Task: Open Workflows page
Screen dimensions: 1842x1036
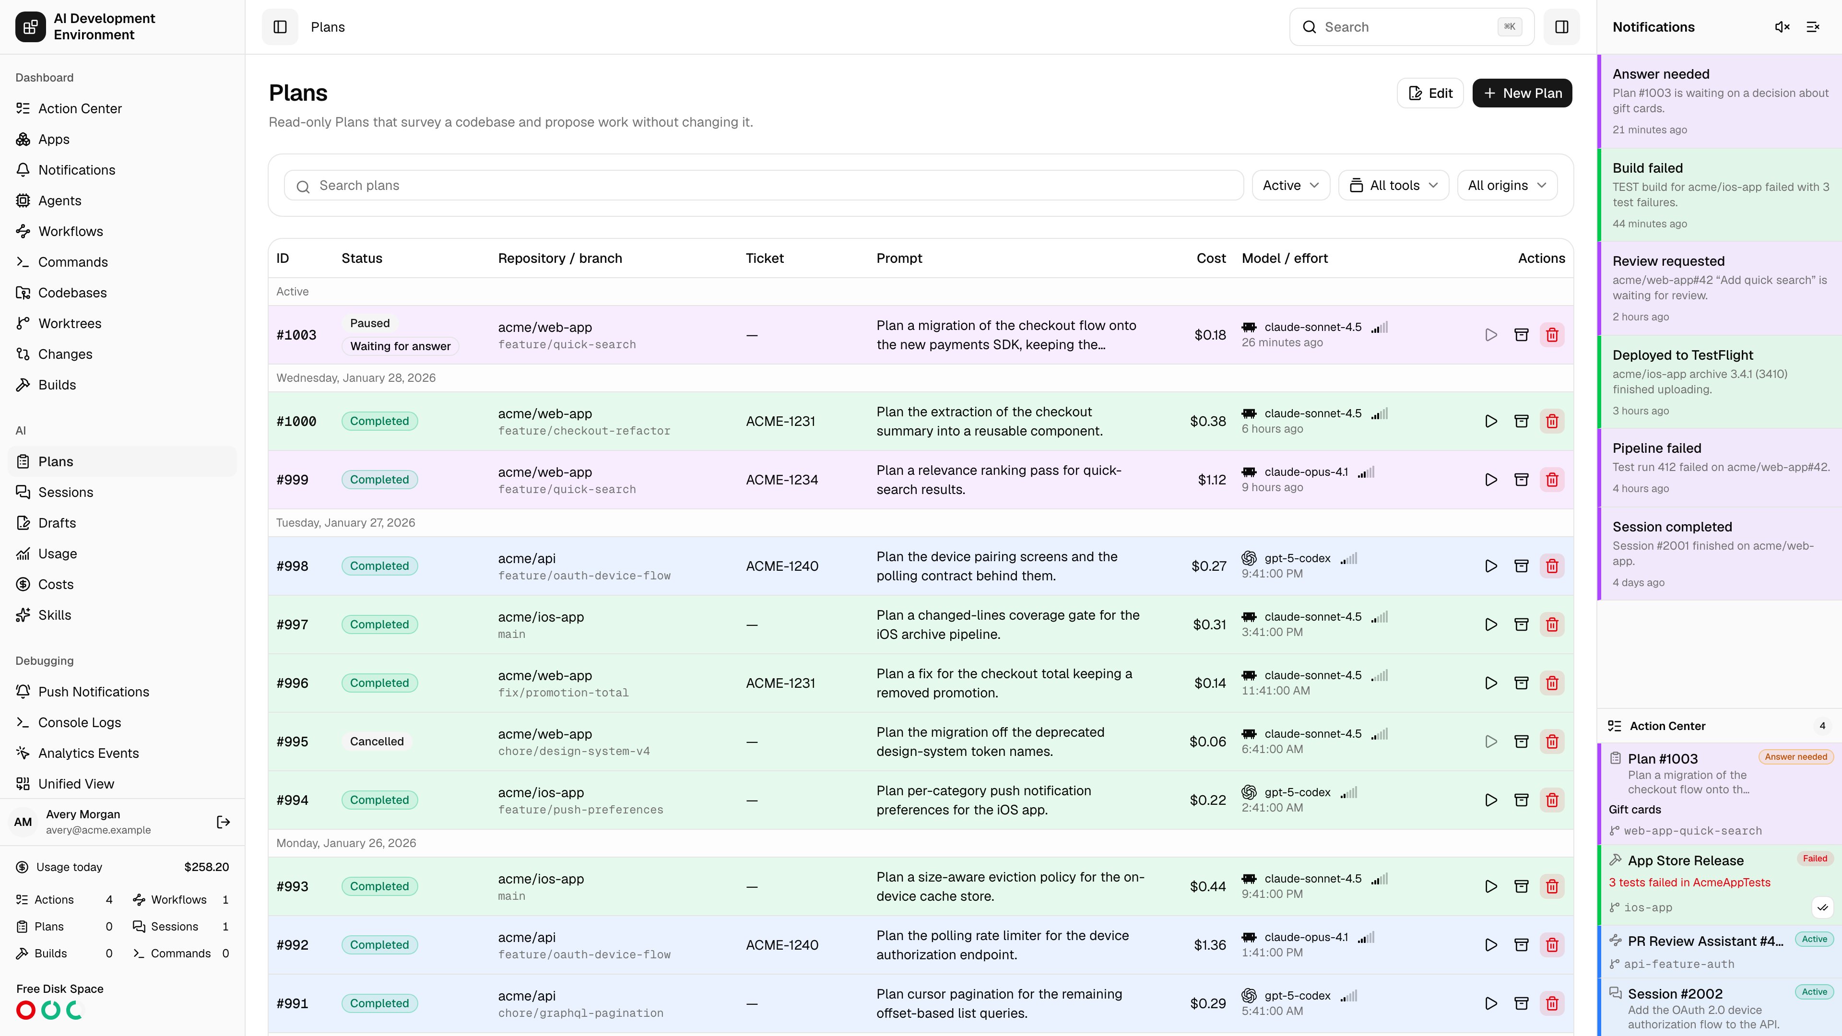Action: pyautogui.click(x=122, y=232)
